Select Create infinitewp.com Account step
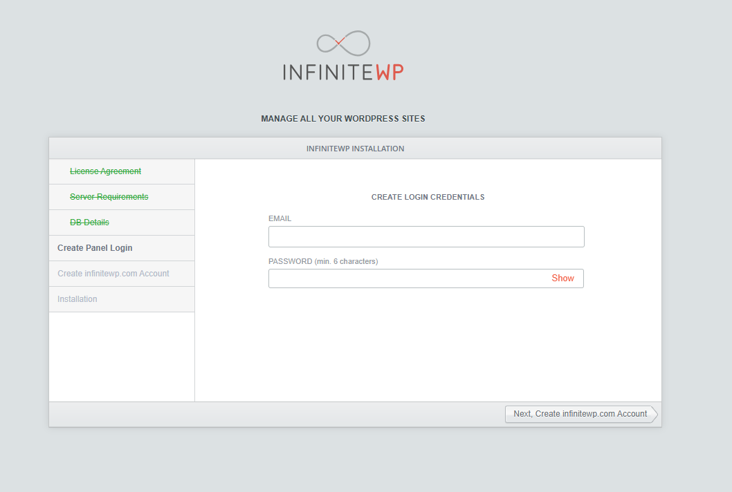Screen dimensions: 732x492 point(113,274)
